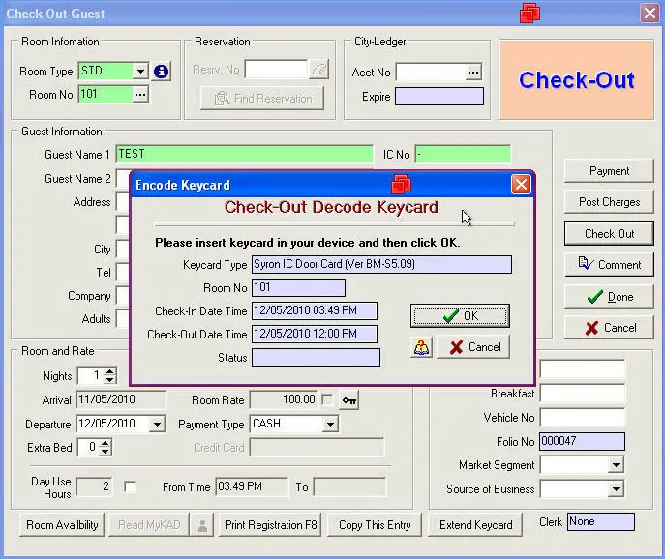Click the Read MyKAD button
The height and width of the screenshot is (559, 665).
click(149, 525)
